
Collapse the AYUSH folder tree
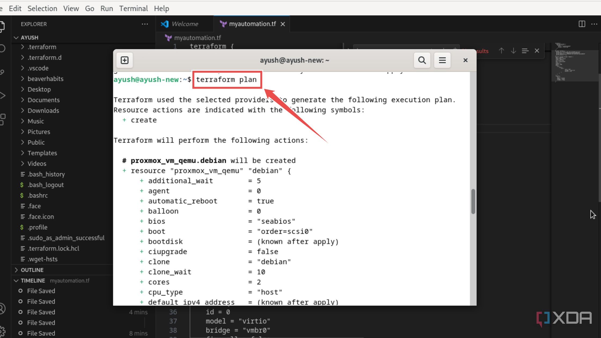pos(16,38)
